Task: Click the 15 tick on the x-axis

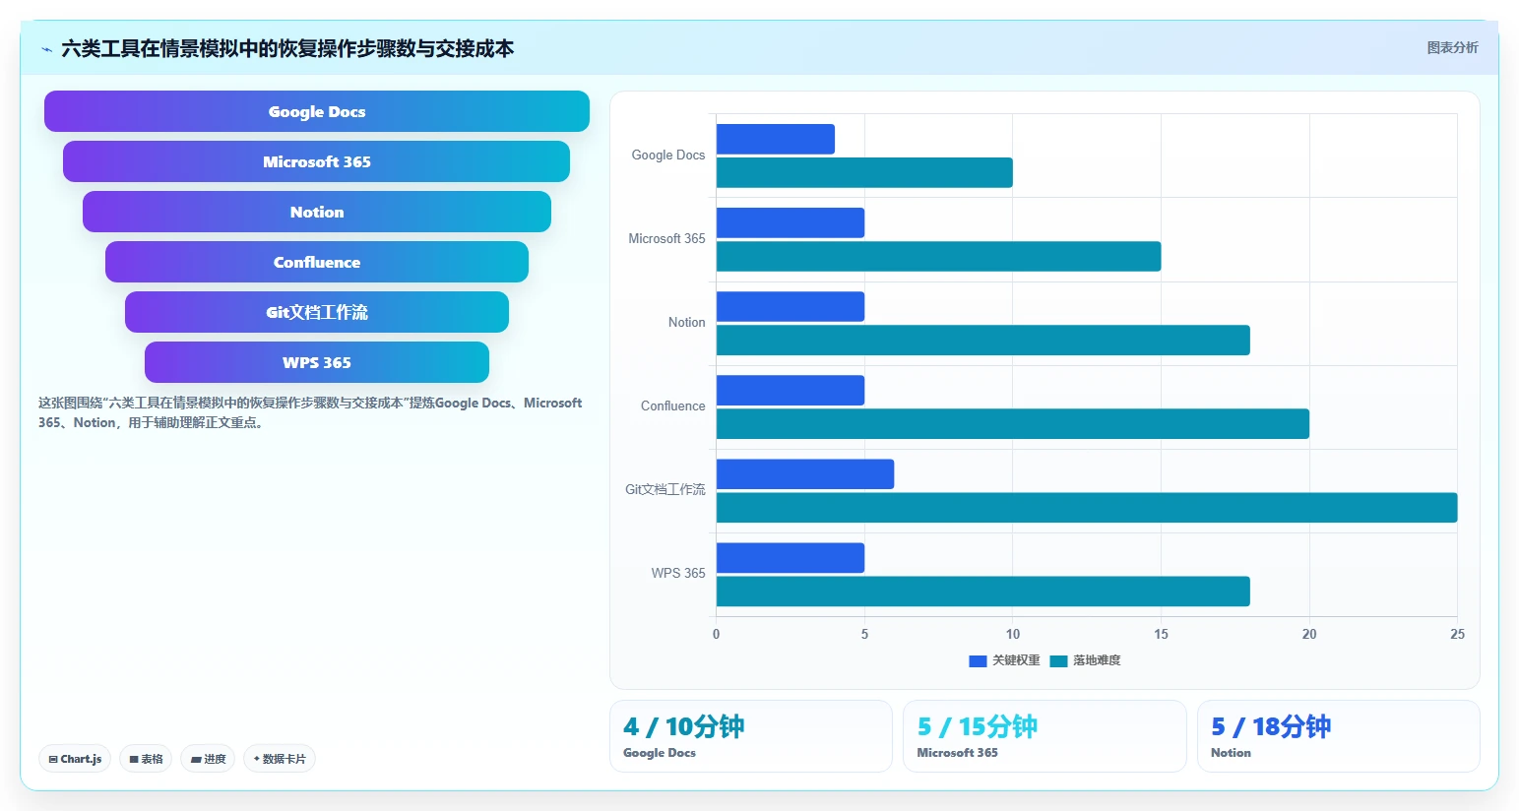Action: coord(1162,635)
